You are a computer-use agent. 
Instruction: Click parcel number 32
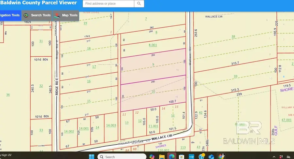click(41, 86)
